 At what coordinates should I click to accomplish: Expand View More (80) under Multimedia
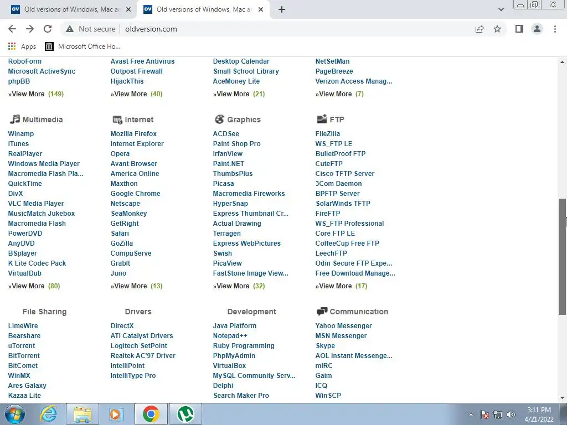(x=34, y=286)
